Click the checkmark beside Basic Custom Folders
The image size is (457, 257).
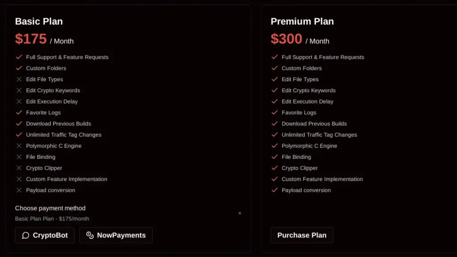coord(19,68)
